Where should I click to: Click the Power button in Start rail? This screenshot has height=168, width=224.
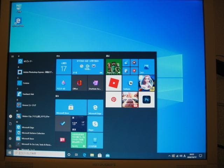coord(10,146)
